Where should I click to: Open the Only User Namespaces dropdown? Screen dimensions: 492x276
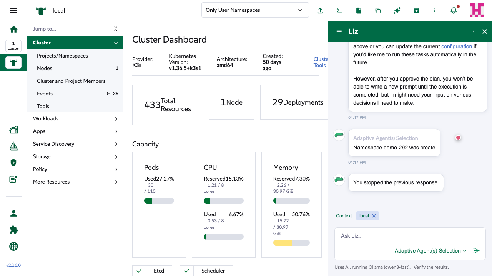255,10
